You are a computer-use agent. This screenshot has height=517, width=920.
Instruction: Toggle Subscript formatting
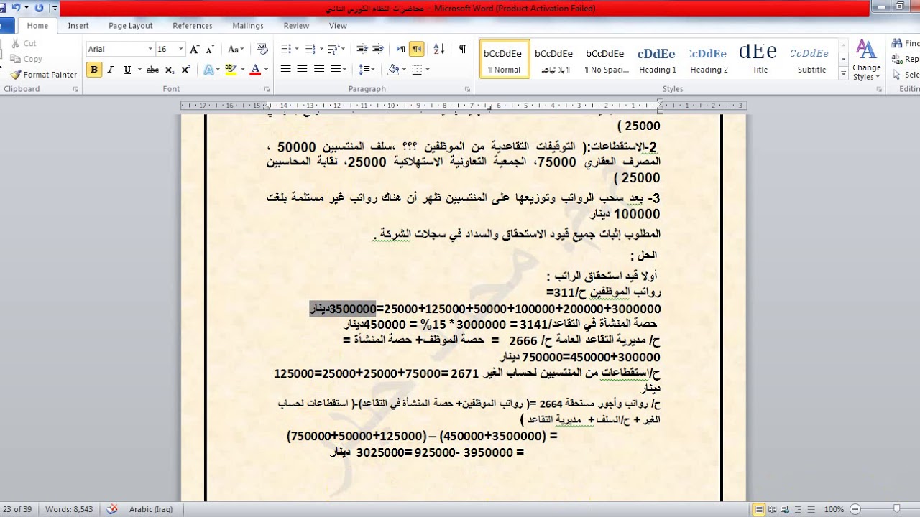pyautogui.click(x=170, y=70)
